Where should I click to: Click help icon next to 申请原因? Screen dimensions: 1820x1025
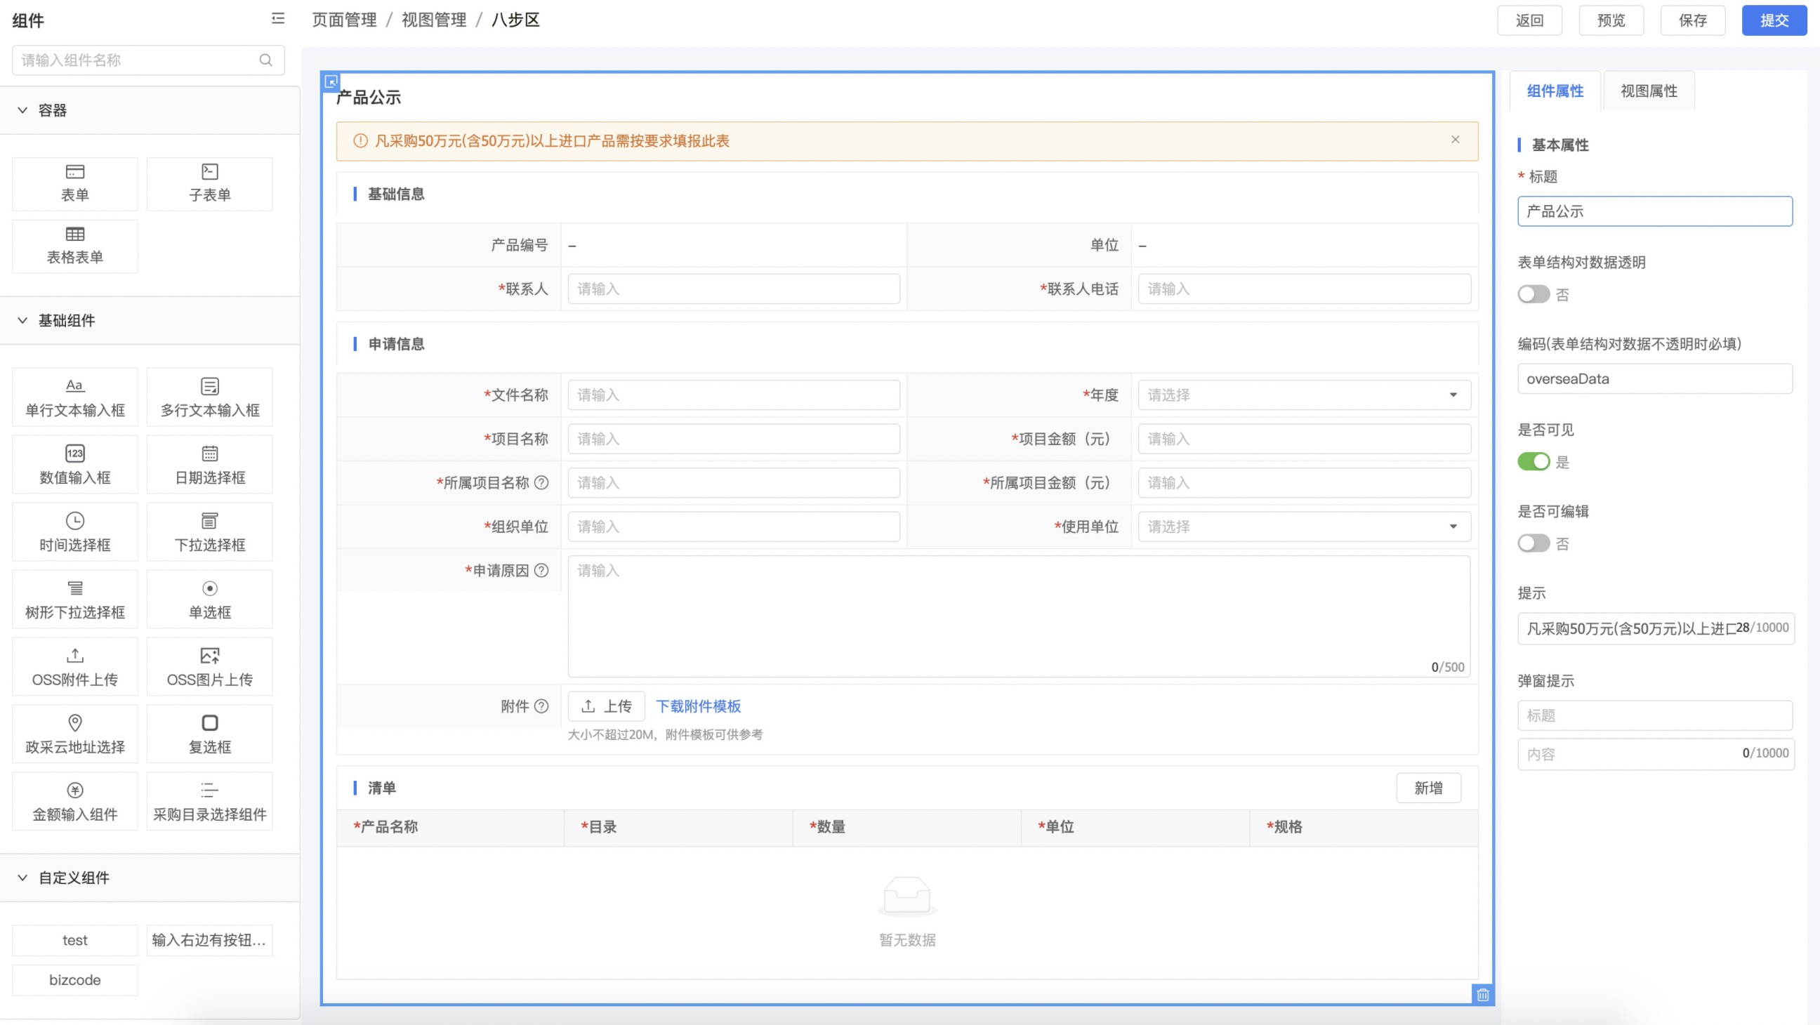click(x=541, y=570)
